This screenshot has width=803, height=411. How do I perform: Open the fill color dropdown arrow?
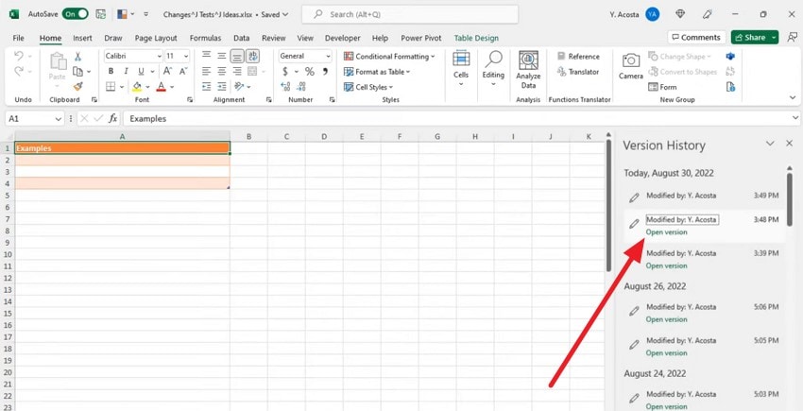coord(148,87)
